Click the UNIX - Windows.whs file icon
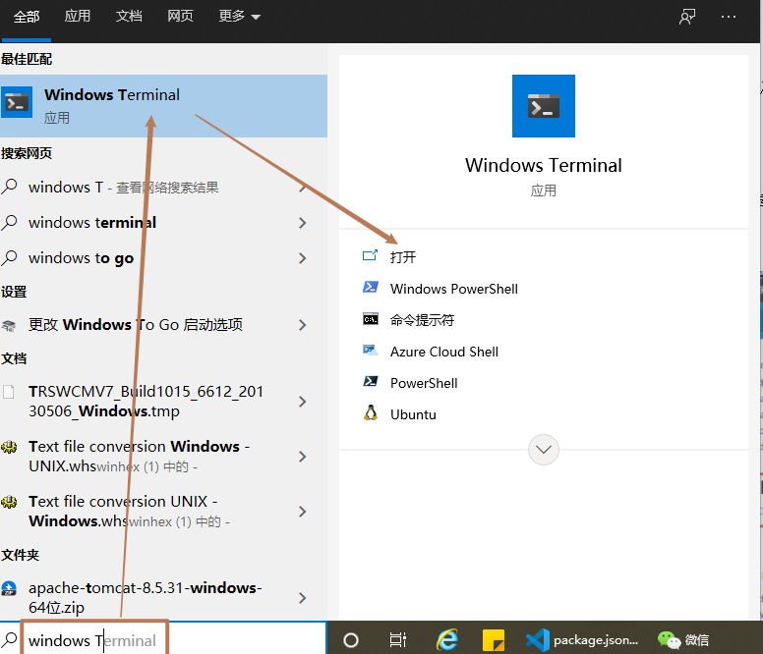 pos(9,502)
